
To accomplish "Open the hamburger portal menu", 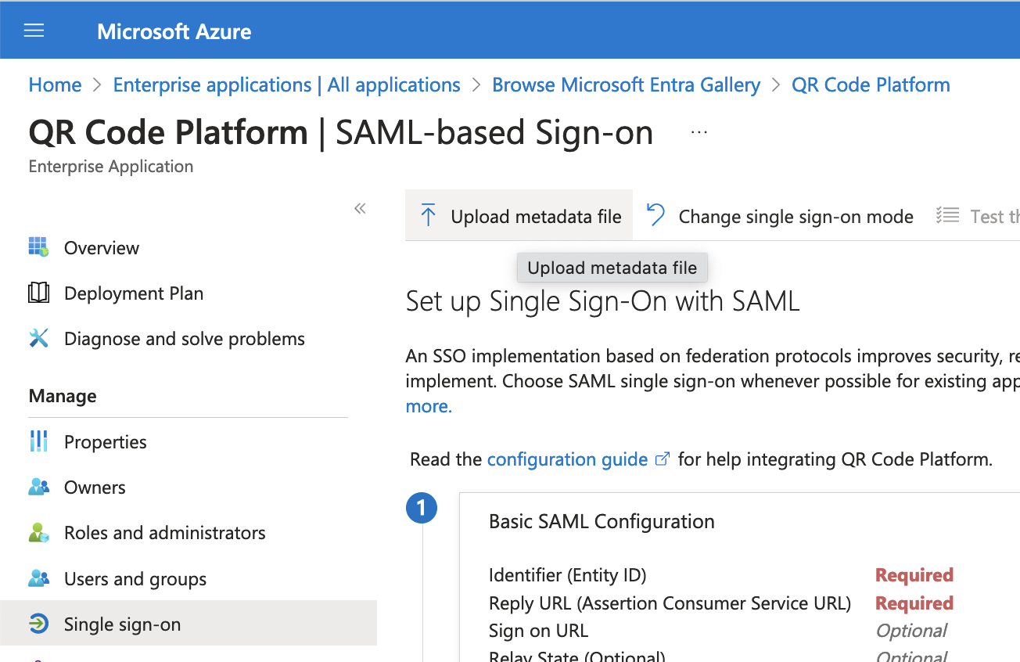I will tap(34, 31).
